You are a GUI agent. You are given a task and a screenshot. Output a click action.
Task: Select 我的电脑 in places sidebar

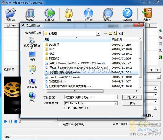(x=32, y=84)
